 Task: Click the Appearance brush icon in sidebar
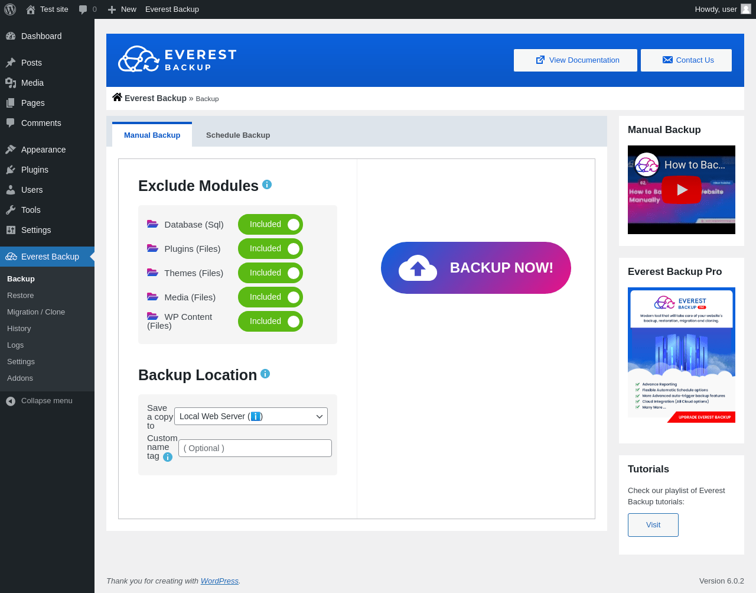(11, 150)
